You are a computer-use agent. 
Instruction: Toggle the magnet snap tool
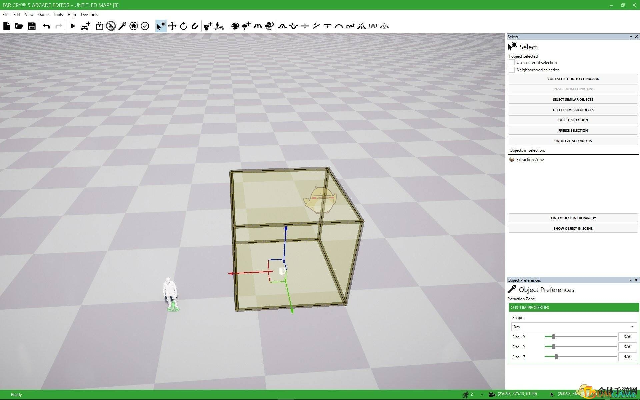tap(195, 26)
